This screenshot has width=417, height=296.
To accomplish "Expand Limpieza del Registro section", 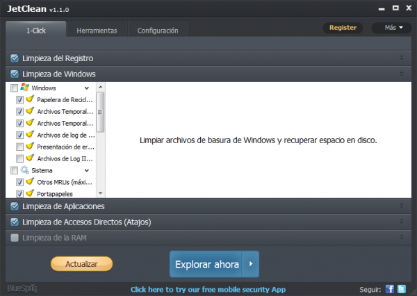I will (x=401, y=58).
